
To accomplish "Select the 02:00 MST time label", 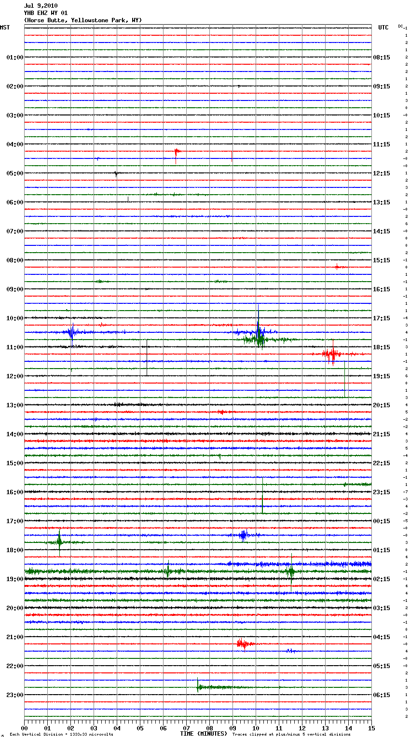I will [15, 86].
